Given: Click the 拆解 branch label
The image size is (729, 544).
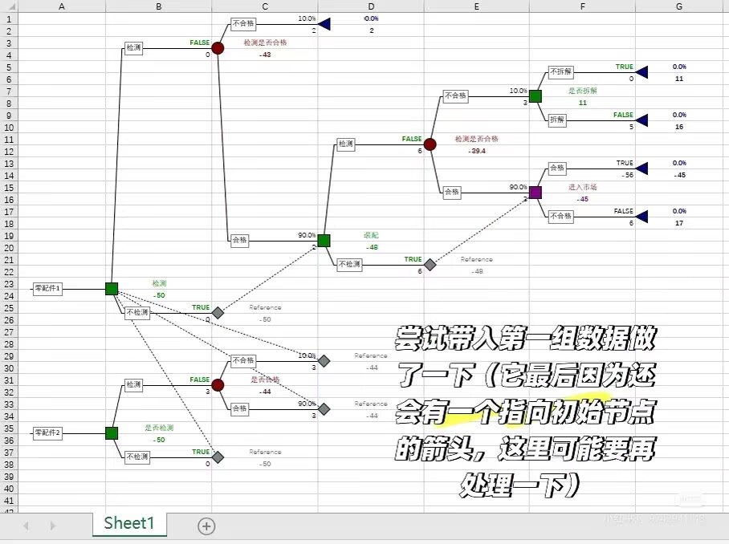Looking at the screenshot, I should pyautogui.click(x=557, y=120).
